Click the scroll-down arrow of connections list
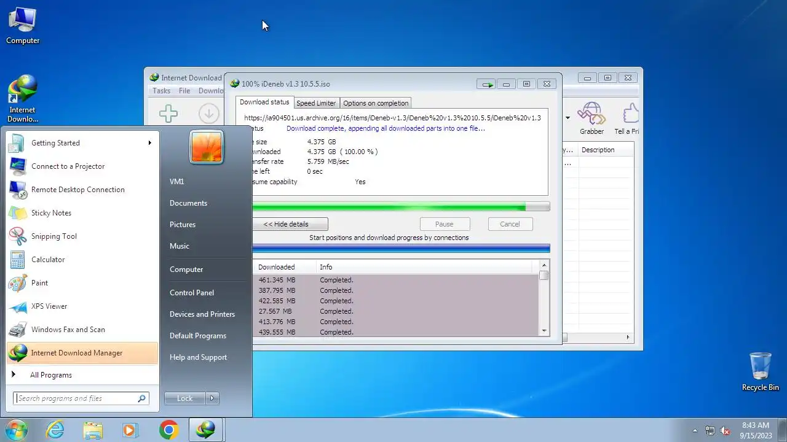This screenshot has height=442, width=787. coord(544,331)
